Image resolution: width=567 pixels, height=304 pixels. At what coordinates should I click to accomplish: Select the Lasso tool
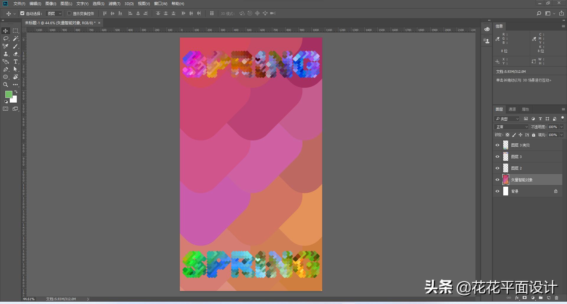(6, 38)
